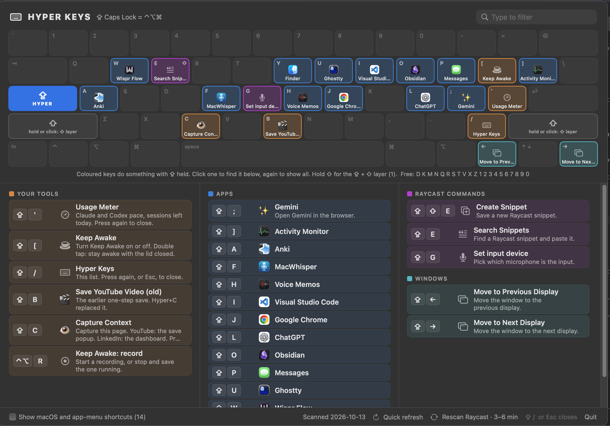Screen dimensions: 610x426
Task: Click the Type to filter search field
Action: click(536, 17)
